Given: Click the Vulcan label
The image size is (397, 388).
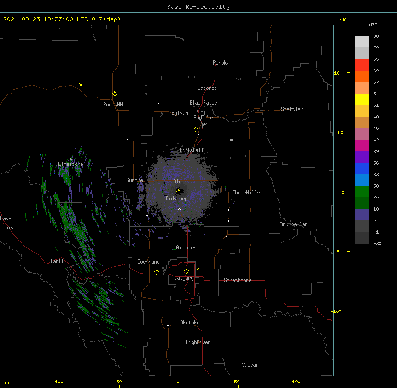Looking at the screenshot, I should pos(250,365).
